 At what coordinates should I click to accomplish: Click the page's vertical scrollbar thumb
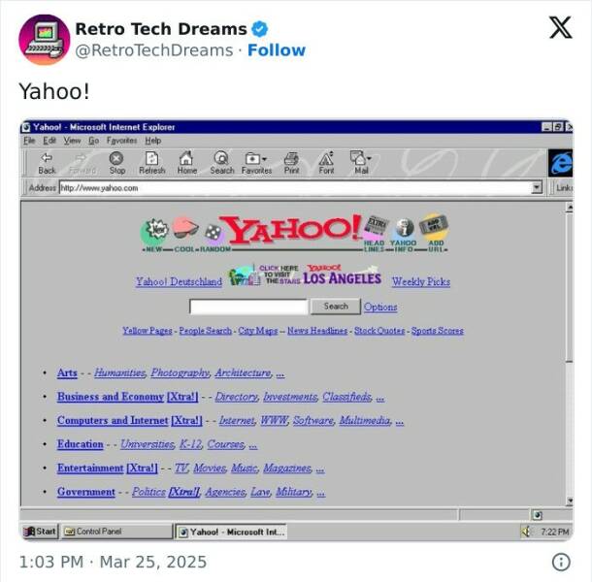570,287
